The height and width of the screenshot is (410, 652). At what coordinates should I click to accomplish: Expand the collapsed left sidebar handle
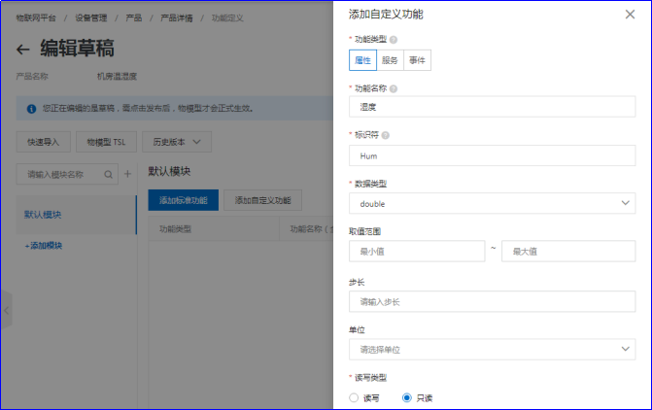point(6,310)
